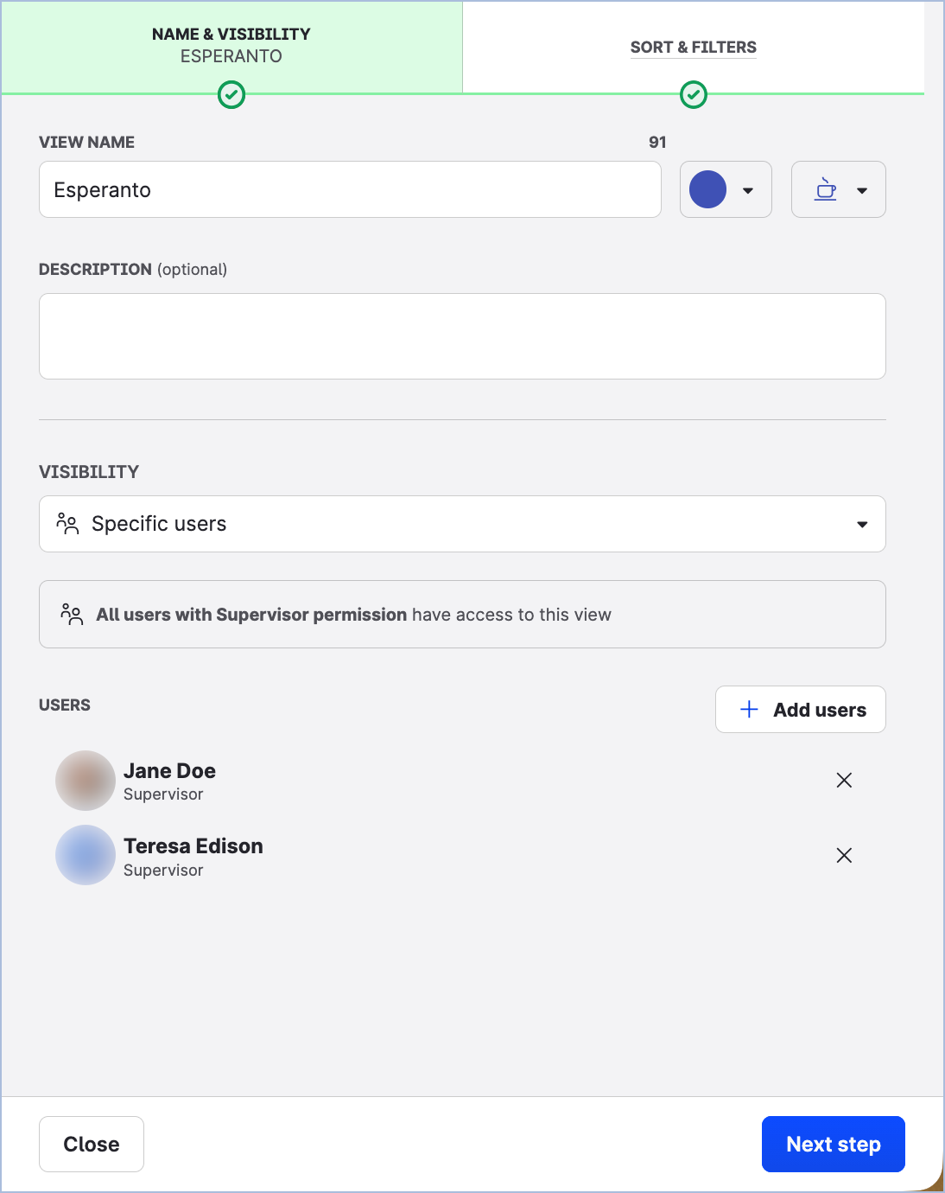Image resolution: width=945 pixels, height=1193 pixels.
Task: Remove Teresa Edison with the X icon
Action: pos(844,855)
